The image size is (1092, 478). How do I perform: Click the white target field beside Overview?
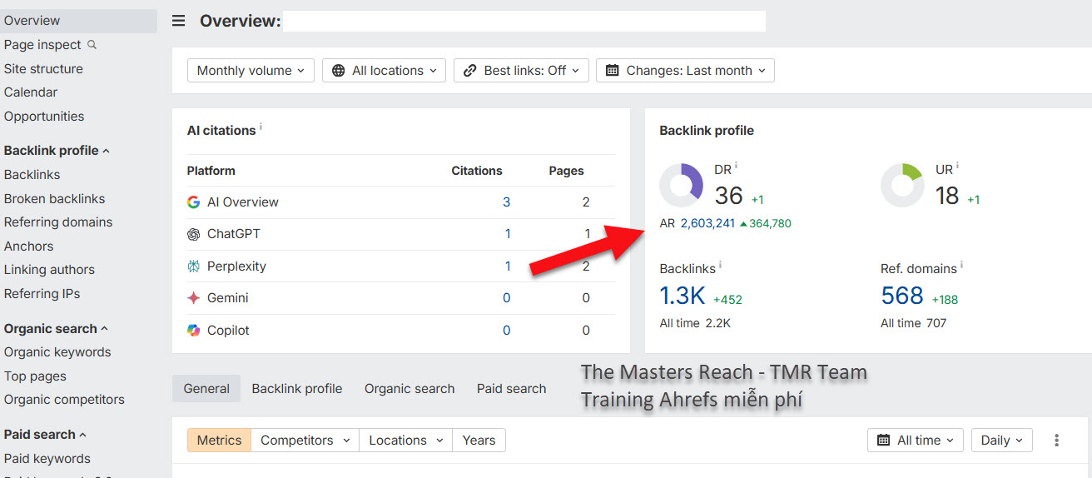(524, 21)
